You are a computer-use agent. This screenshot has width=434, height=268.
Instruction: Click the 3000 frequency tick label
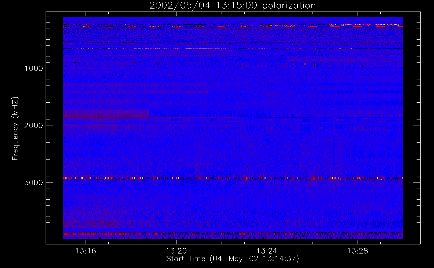34,183
